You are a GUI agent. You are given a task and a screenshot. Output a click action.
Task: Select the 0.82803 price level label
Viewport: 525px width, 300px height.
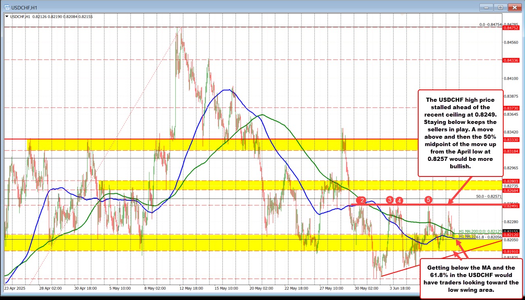pyautogui.click(x=511, y=181)
